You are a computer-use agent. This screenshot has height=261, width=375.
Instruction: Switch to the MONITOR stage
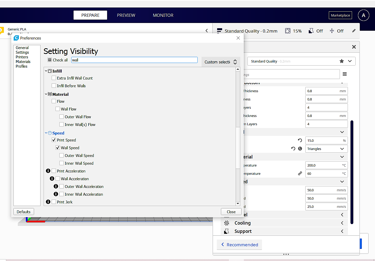pos(163,15)
